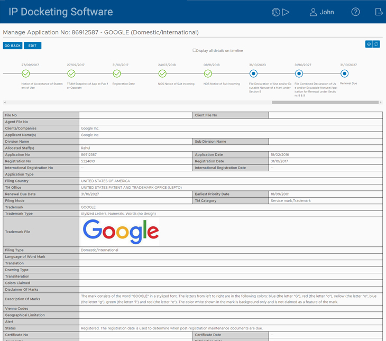Click the GO BACK button
386x341 pixels.
click(x=13, y=46)
